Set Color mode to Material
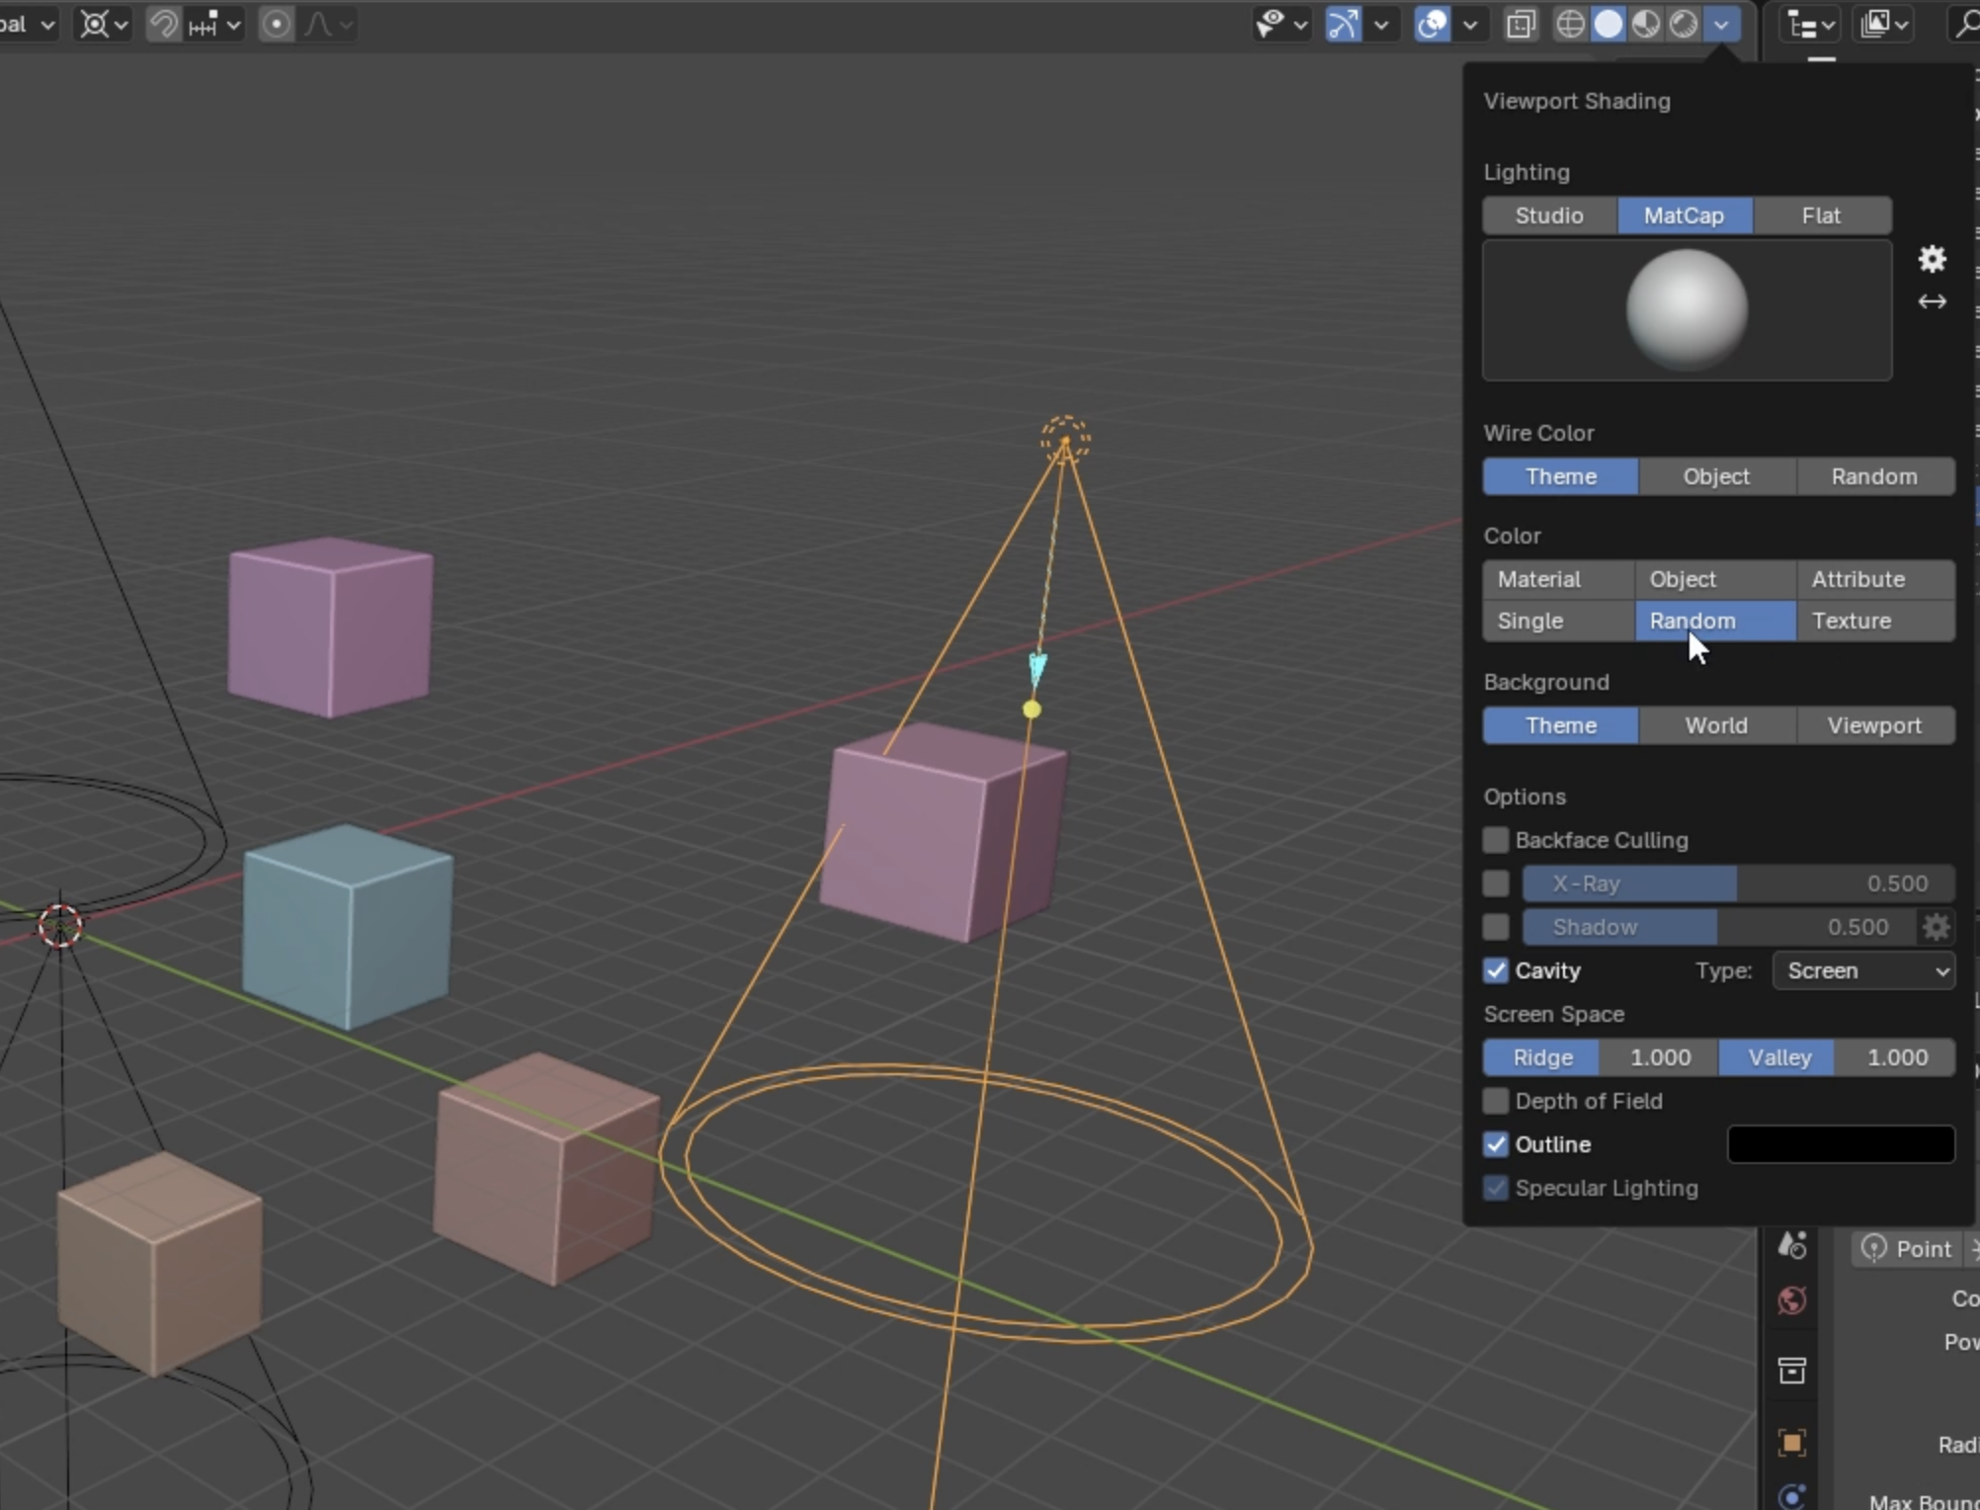1980x1510 pixels. tap(1539, 579)
